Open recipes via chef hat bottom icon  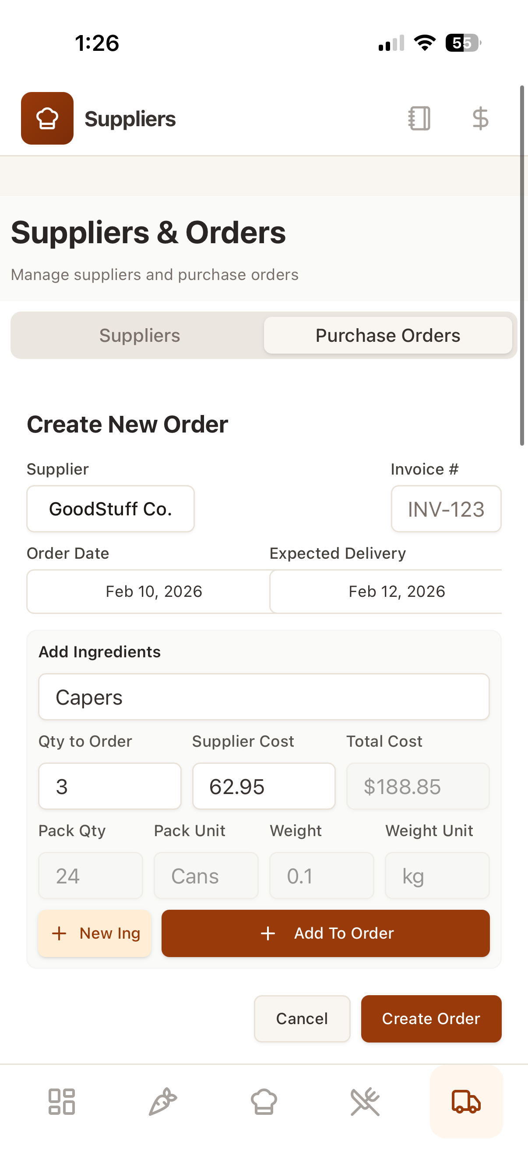point(264,1101)
